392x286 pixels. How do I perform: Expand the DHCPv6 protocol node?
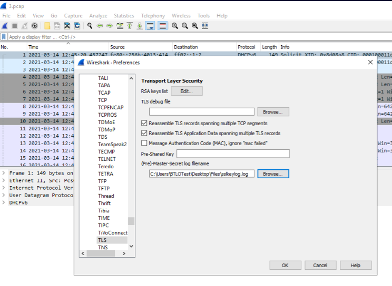pyautogui.click(x=4, y=202)
